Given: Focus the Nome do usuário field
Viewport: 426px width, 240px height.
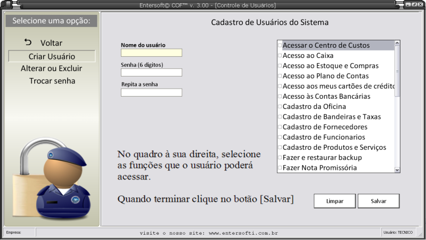Looking at the screenshot, I should click(151, 53).
